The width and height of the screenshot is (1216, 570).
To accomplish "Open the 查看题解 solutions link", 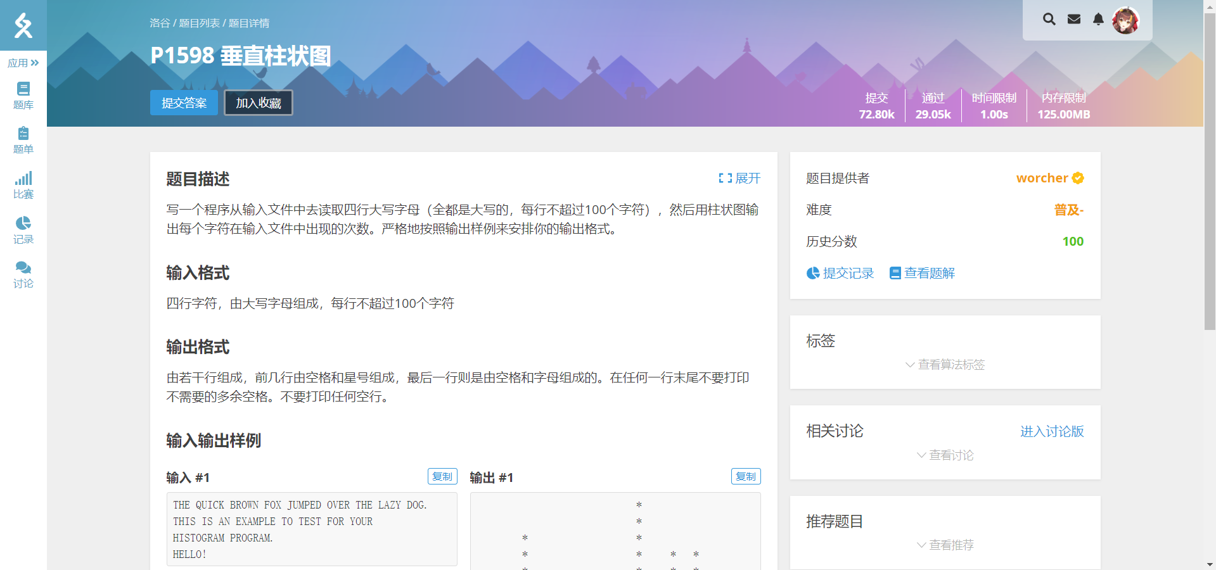I will tap(928, 273).
